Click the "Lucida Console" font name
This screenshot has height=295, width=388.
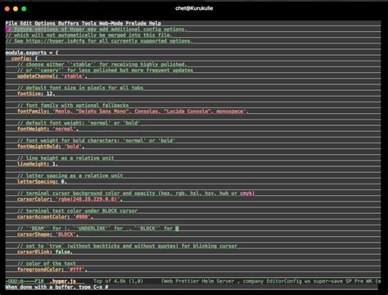click(188, 111)
